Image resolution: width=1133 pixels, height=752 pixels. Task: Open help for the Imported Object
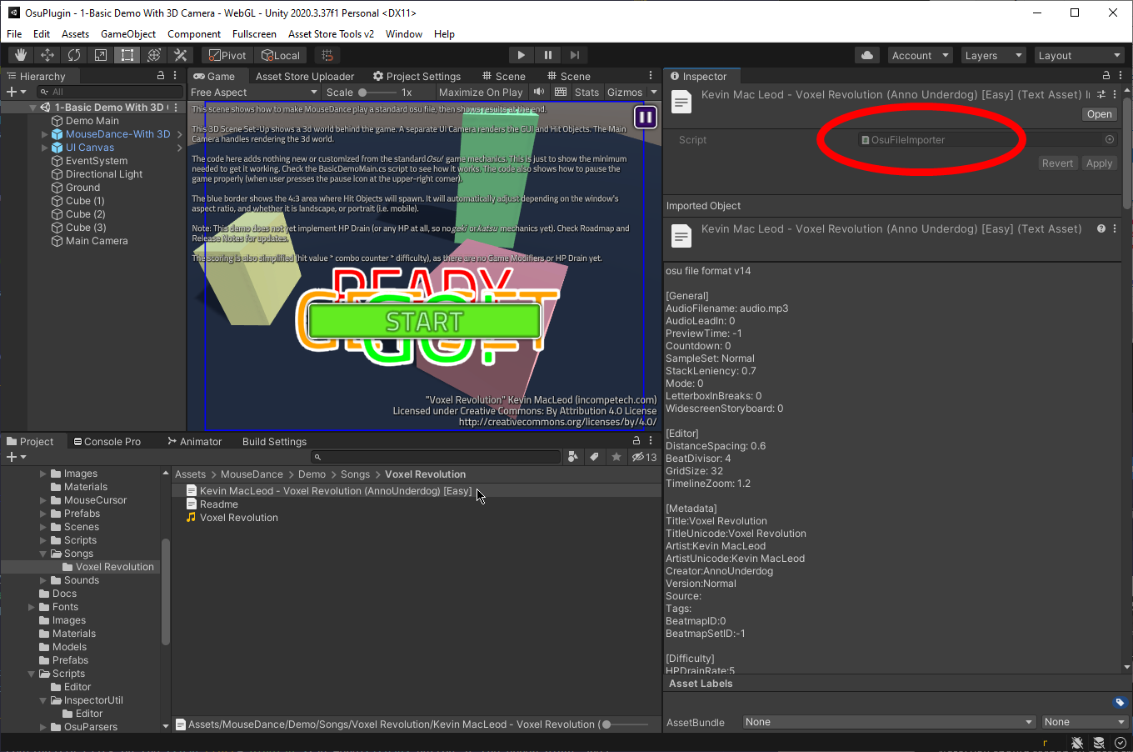tap(1101, 228)
